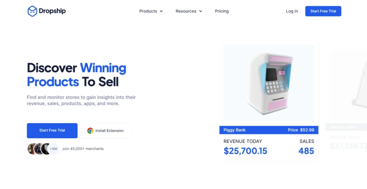Click the 485 sales count
This screenshot has height=189, width=367.
[306, 151]
